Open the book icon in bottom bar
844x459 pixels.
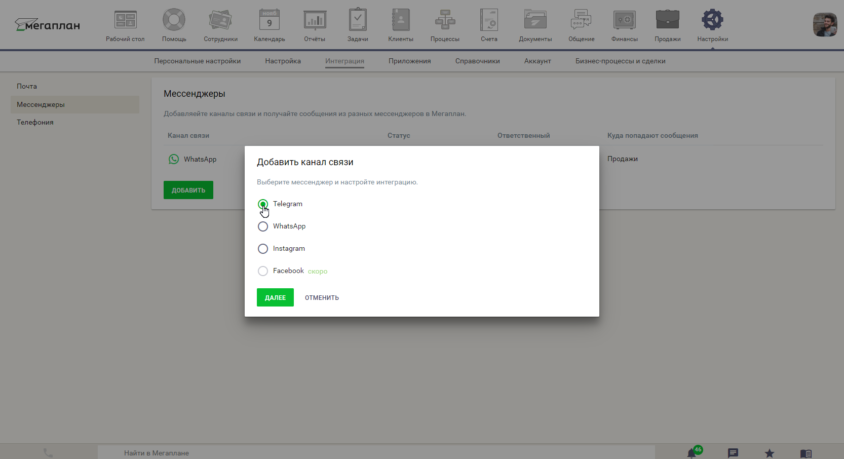click(x=805, y=453)
